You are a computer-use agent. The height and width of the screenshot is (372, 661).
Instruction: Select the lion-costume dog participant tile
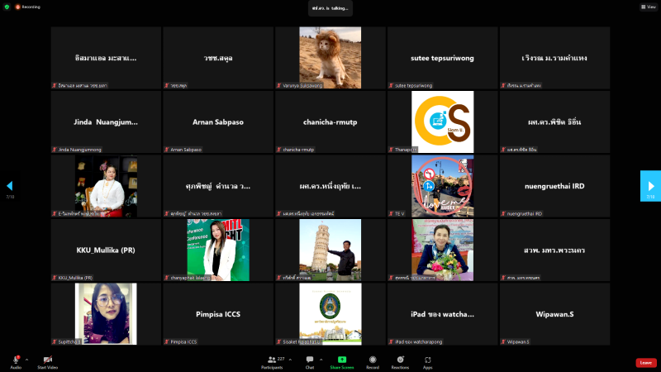coord(330,57)
